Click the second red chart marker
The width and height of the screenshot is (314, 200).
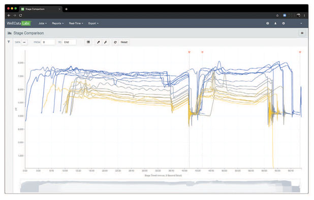coord(202,52)
